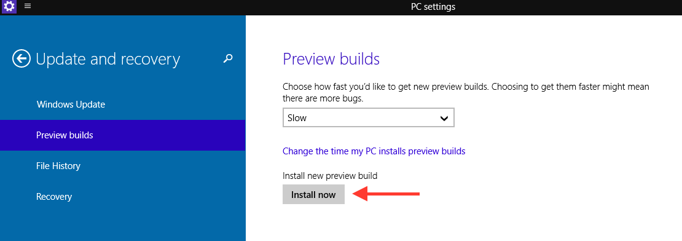Click empty black title bar area
This screenshot has height=241, width=682.
tap(218, 7)
